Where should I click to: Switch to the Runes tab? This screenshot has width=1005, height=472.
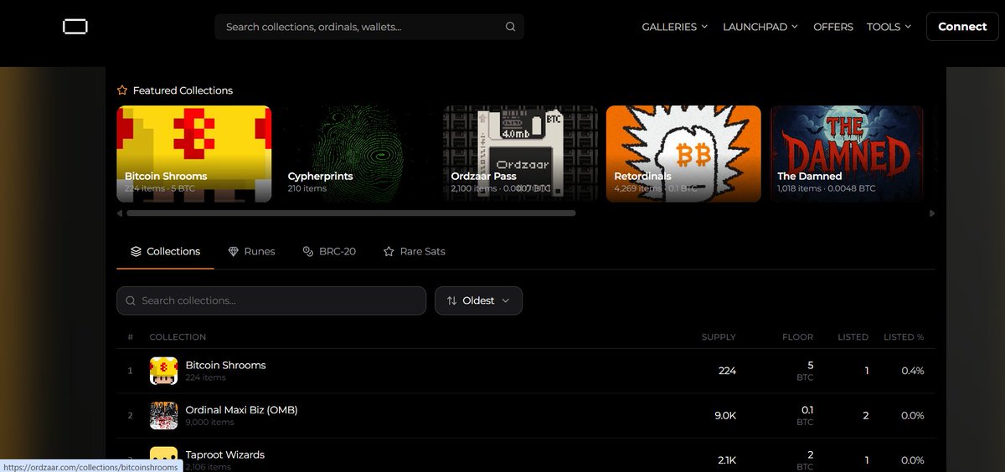coord(251,251)
